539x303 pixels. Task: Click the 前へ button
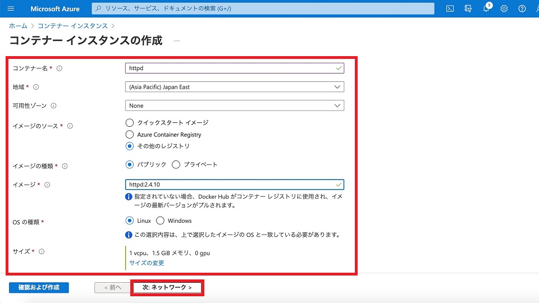coord(113,287)
